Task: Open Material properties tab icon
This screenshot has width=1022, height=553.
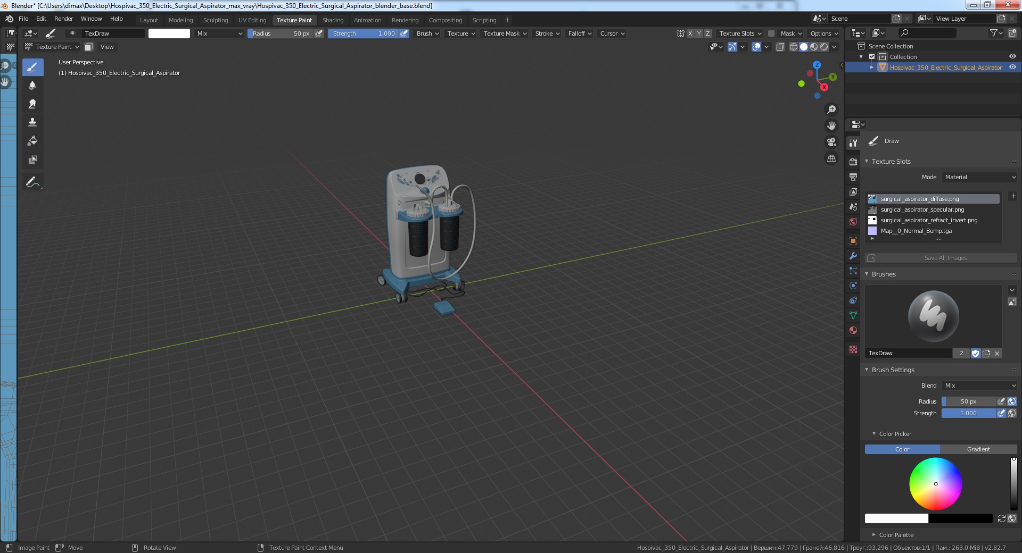Action: [853, 330]
